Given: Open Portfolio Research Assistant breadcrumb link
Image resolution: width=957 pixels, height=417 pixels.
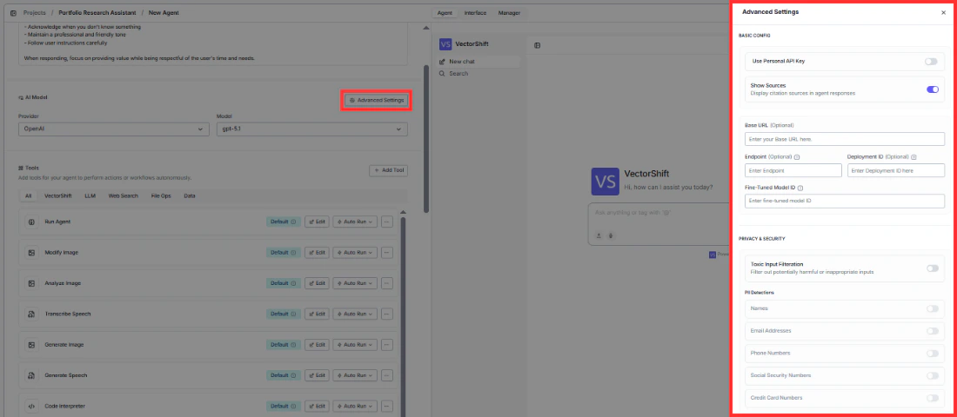Looking at the screenshot, I should pyautogui.click(x=97, y=13).
